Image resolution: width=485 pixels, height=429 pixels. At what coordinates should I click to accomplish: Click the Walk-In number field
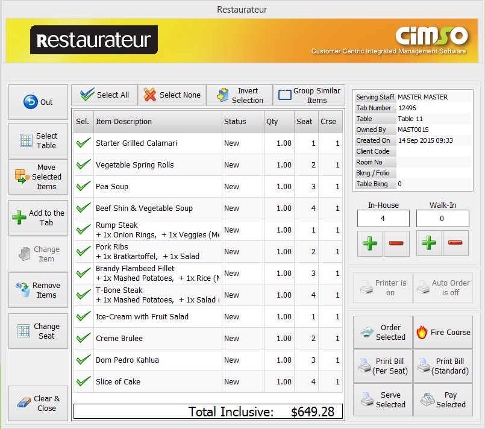click(x=443, y=218)
